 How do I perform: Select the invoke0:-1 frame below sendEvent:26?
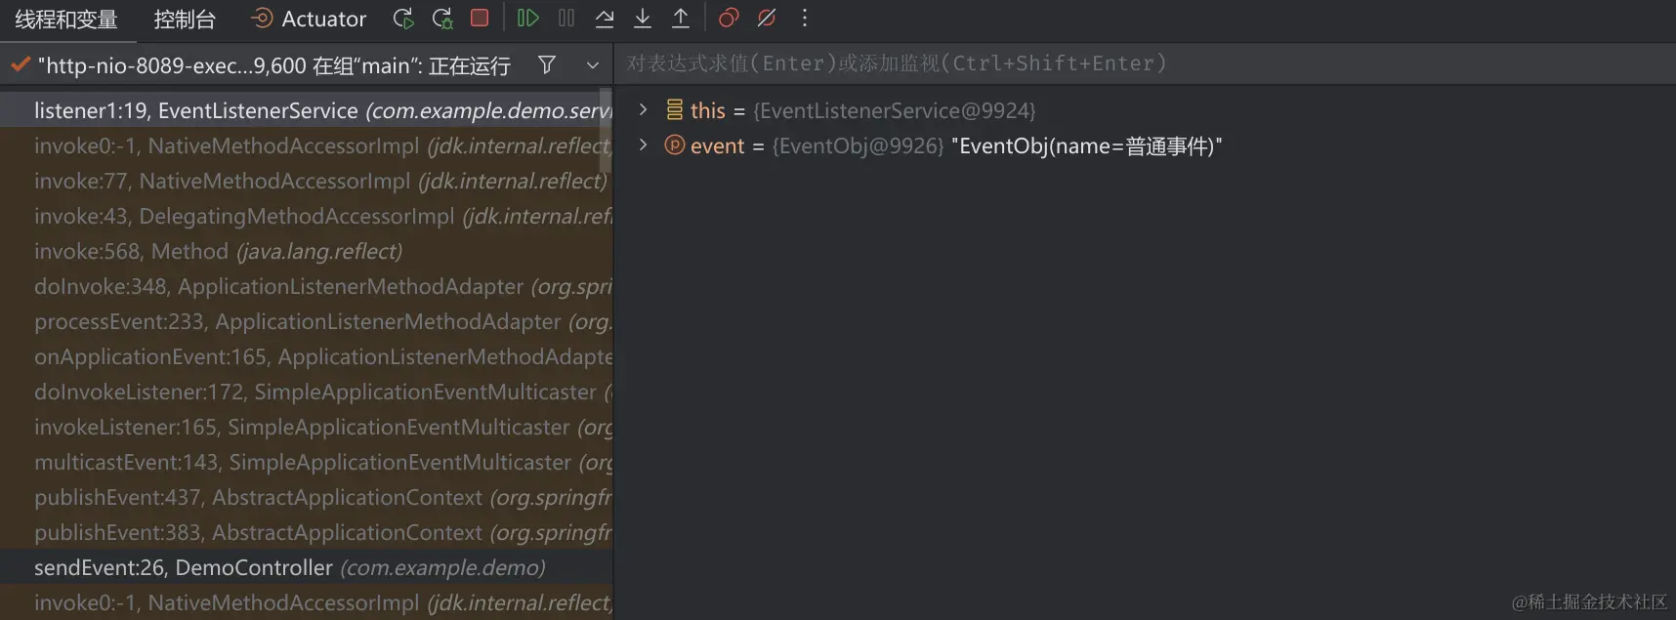[306, 602]
